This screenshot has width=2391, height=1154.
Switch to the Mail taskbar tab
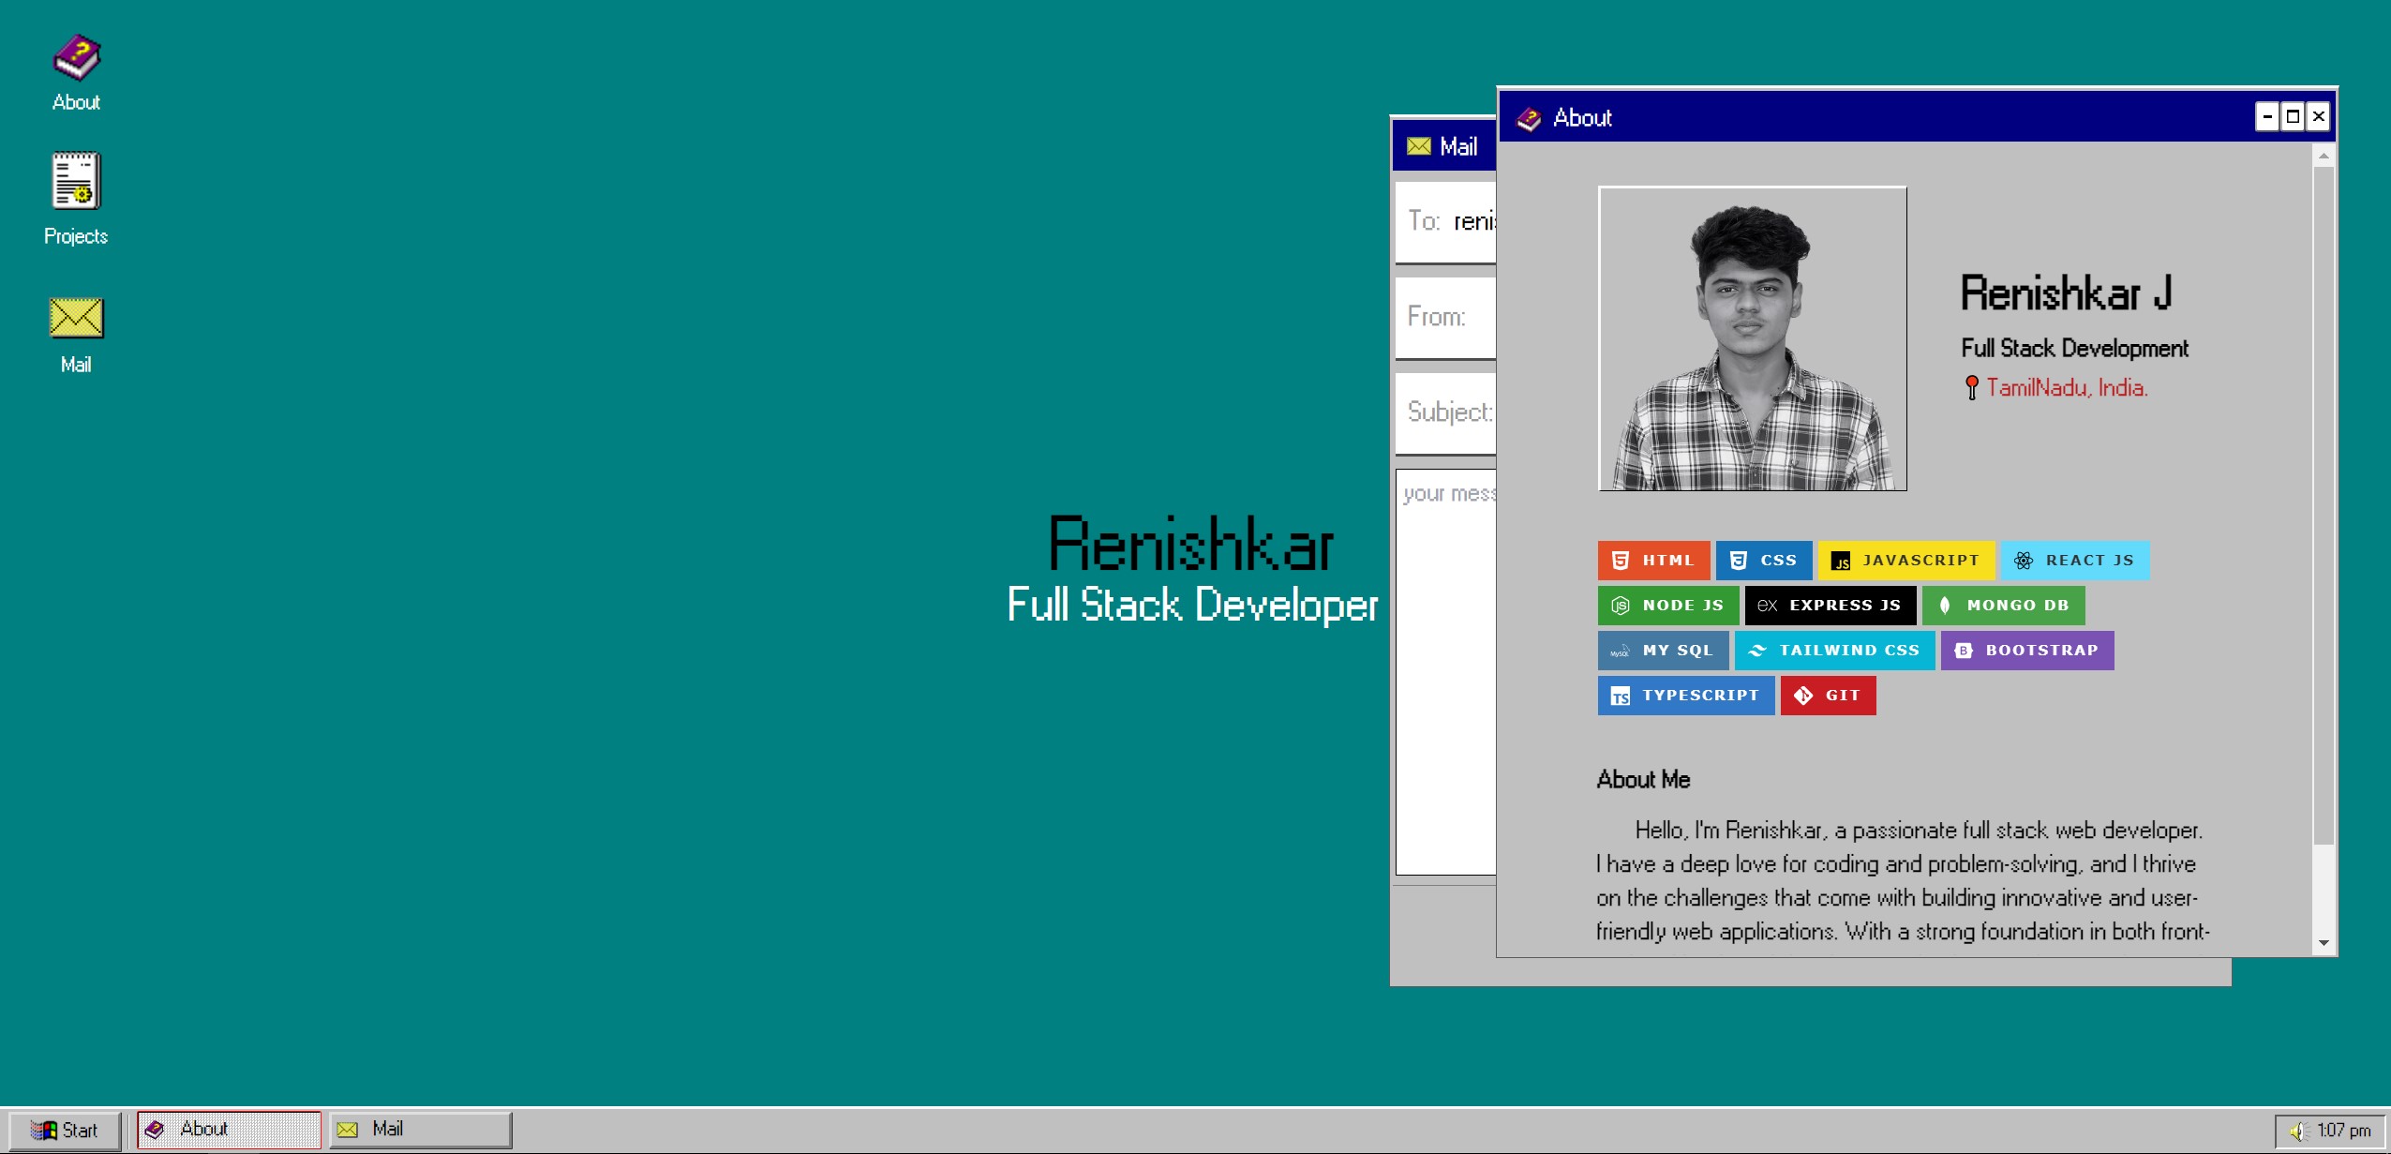click(x=418, y=1129)
